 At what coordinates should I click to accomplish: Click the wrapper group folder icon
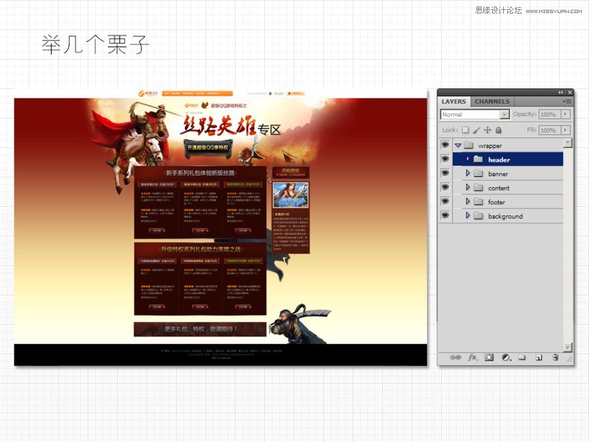(x=469, y=145)
